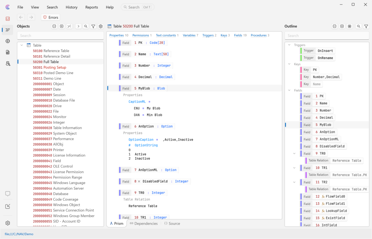The height and width of the screenshot is (239, 372).
Task: Open the settings gear in sidebar
Action: 7,223
